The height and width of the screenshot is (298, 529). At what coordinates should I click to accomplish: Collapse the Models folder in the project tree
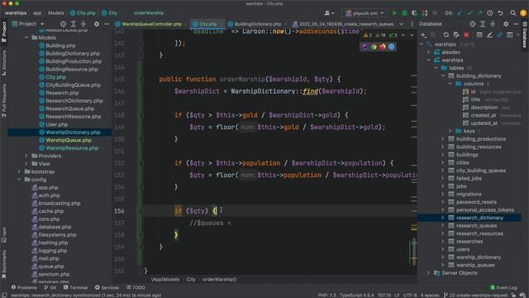[26, 37]
